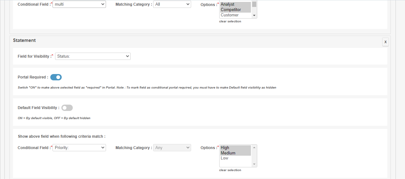The height and width of the screenshot is (179, 405).
Task: Remove the Statement block with the x button
Action: 385,42
